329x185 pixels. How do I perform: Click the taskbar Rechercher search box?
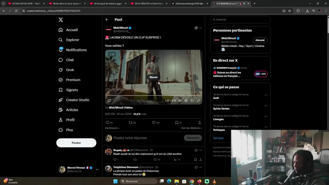click(x=139, y=181)
